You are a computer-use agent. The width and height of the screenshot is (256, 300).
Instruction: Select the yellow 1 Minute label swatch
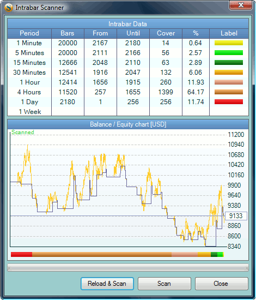229,43
